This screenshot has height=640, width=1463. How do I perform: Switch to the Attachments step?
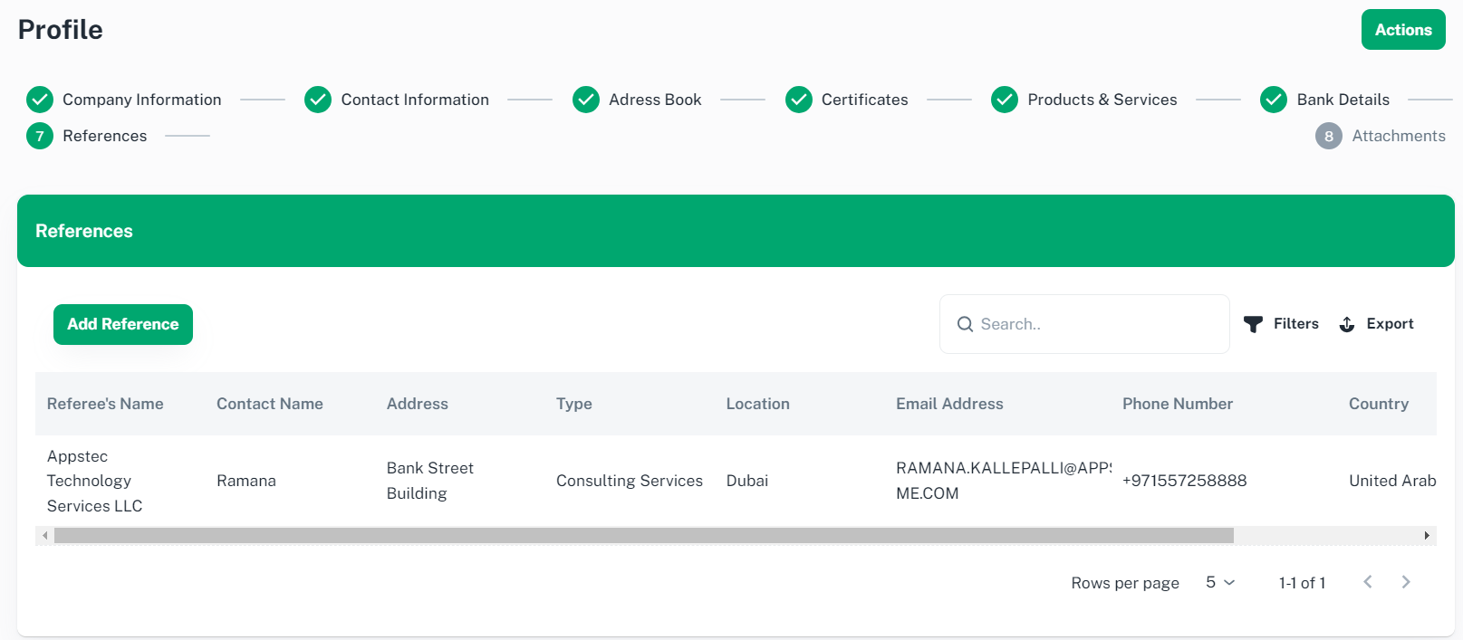(1398, 136)
